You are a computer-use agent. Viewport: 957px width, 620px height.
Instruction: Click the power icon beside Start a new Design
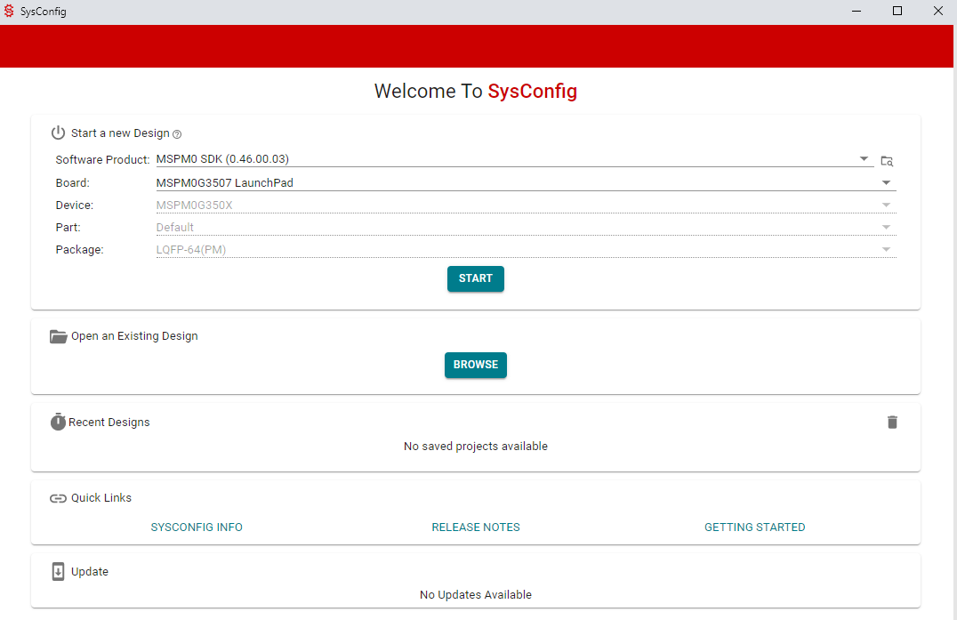(x=59, y=133)
